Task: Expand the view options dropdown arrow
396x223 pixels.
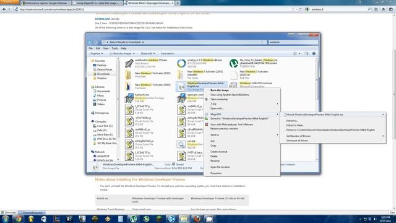Action: point(299,54)
